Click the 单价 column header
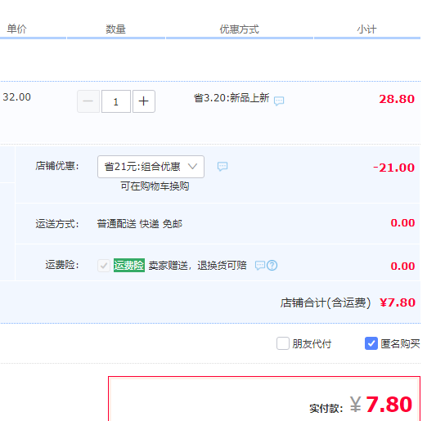 [x=16, y=29]
